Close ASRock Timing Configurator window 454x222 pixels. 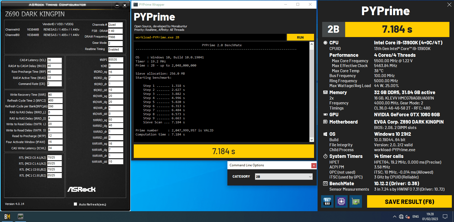point(125,5)
